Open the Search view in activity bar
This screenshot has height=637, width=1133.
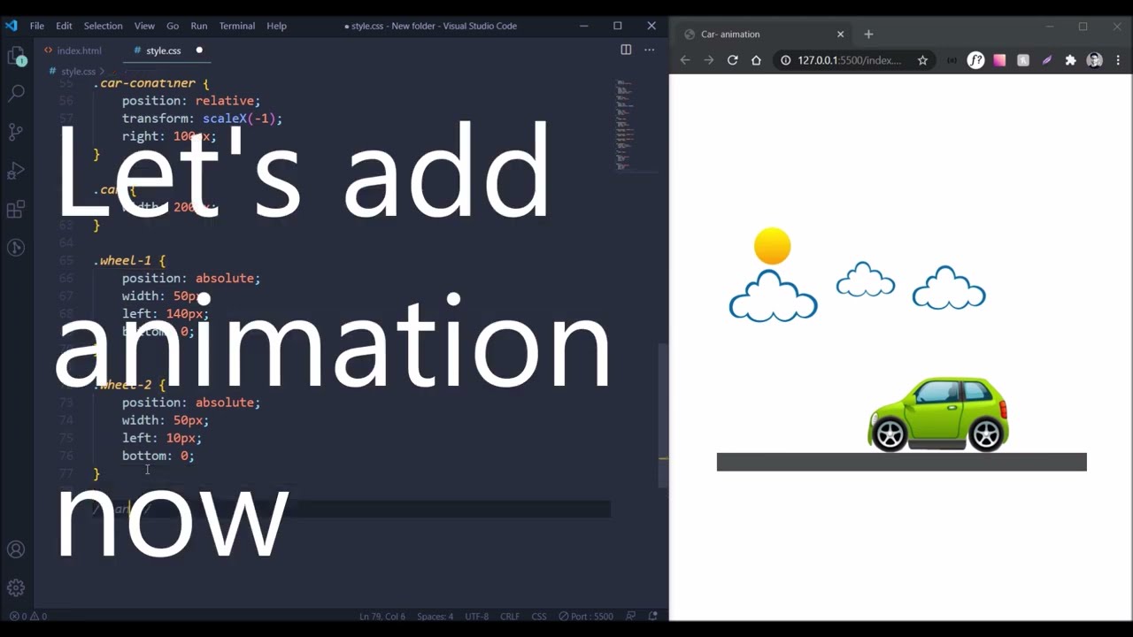pyautogui.click(x=16, y=92)
